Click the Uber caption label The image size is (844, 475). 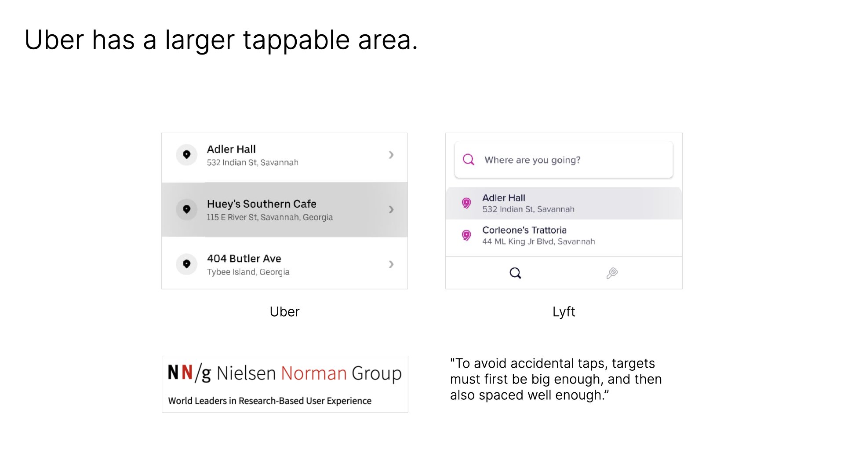click(x=284, y=312)
